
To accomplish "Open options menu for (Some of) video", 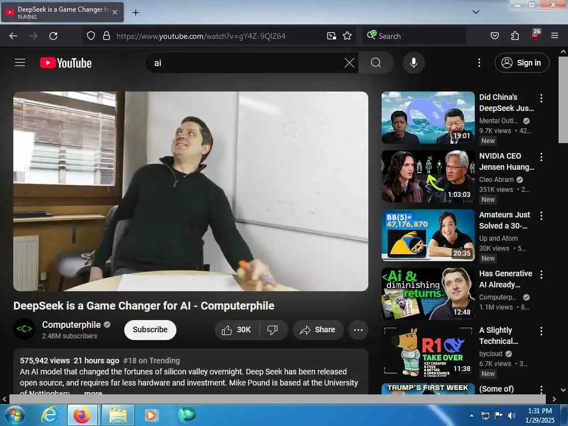I will point(541,389).
